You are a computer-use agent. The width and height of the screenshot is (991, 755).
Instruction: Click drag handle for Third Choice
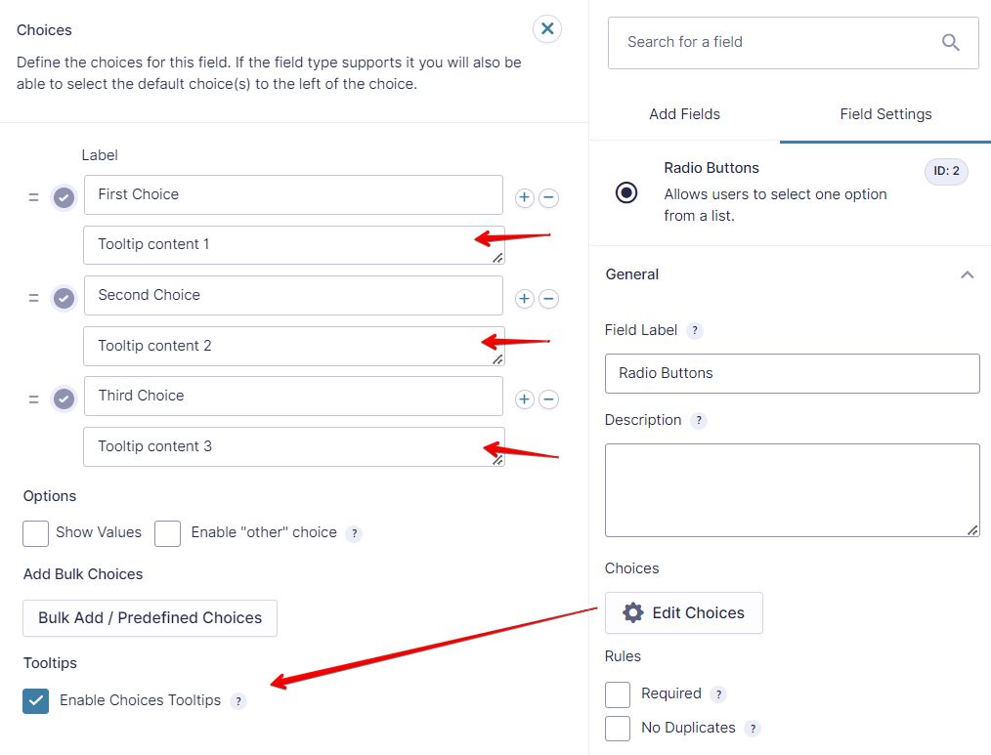click(x=33, y=399)
